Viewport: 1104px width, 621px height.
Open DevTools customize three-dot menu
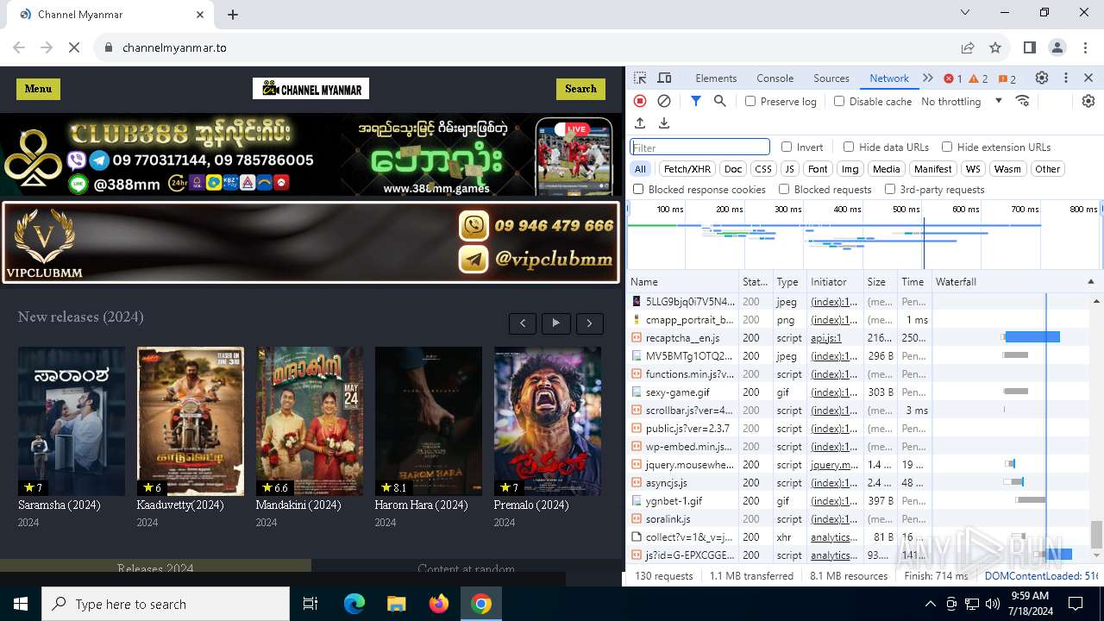coord(1066,78)
